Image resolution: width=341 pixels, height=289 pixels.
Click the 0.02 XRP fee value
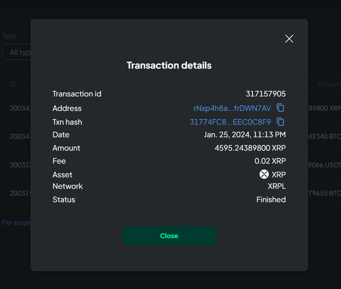(x=270, y=161)
